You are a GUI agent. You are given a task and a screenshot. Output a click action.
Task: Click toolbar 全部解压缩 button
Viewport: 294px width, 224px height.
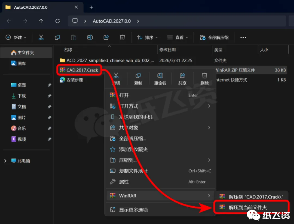[214, 38]
